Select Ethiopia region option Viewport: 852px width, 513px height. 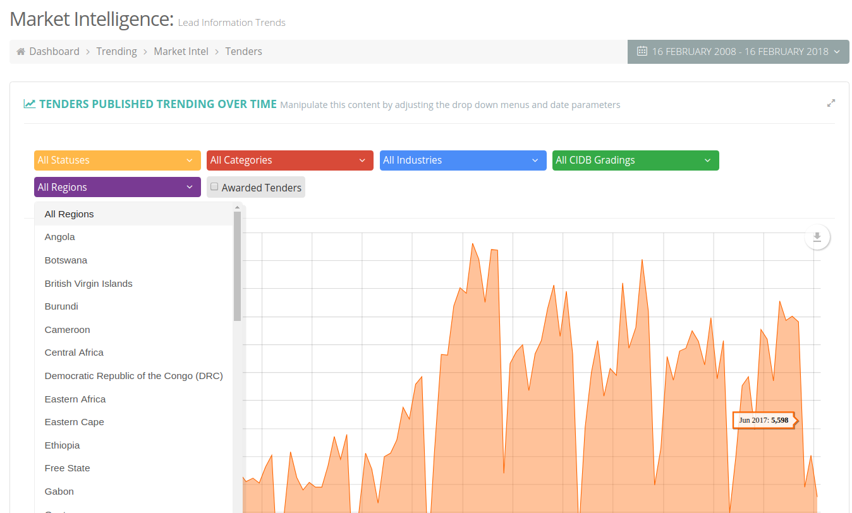(134, 445)
